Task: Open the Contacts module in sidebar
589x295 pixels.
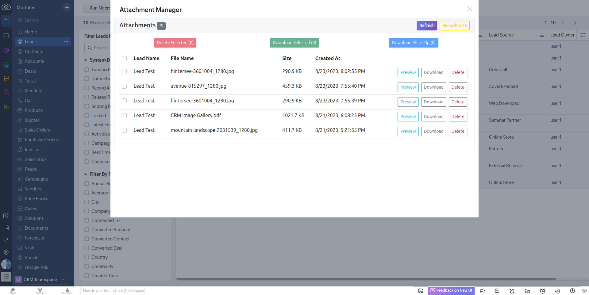Action: (34, 52)
